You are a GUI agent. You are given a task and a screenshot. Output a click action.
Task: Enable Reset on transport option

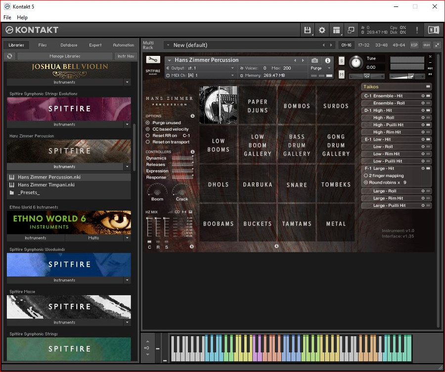(147, 141)
